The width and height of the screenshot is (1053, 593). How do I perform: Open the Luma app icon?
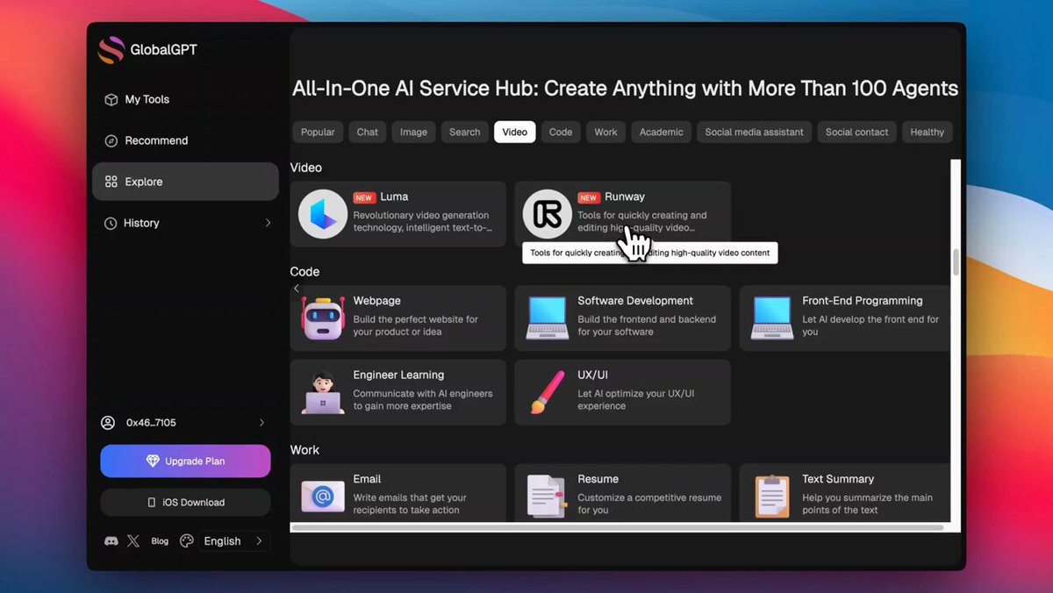[x=323, y=214]
